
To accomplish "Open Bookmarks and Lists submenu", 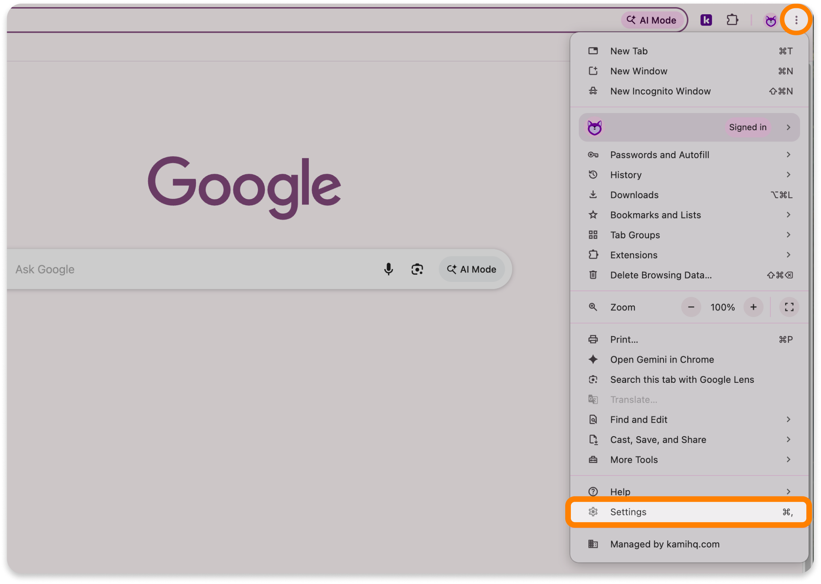I will tap(689, 215).
